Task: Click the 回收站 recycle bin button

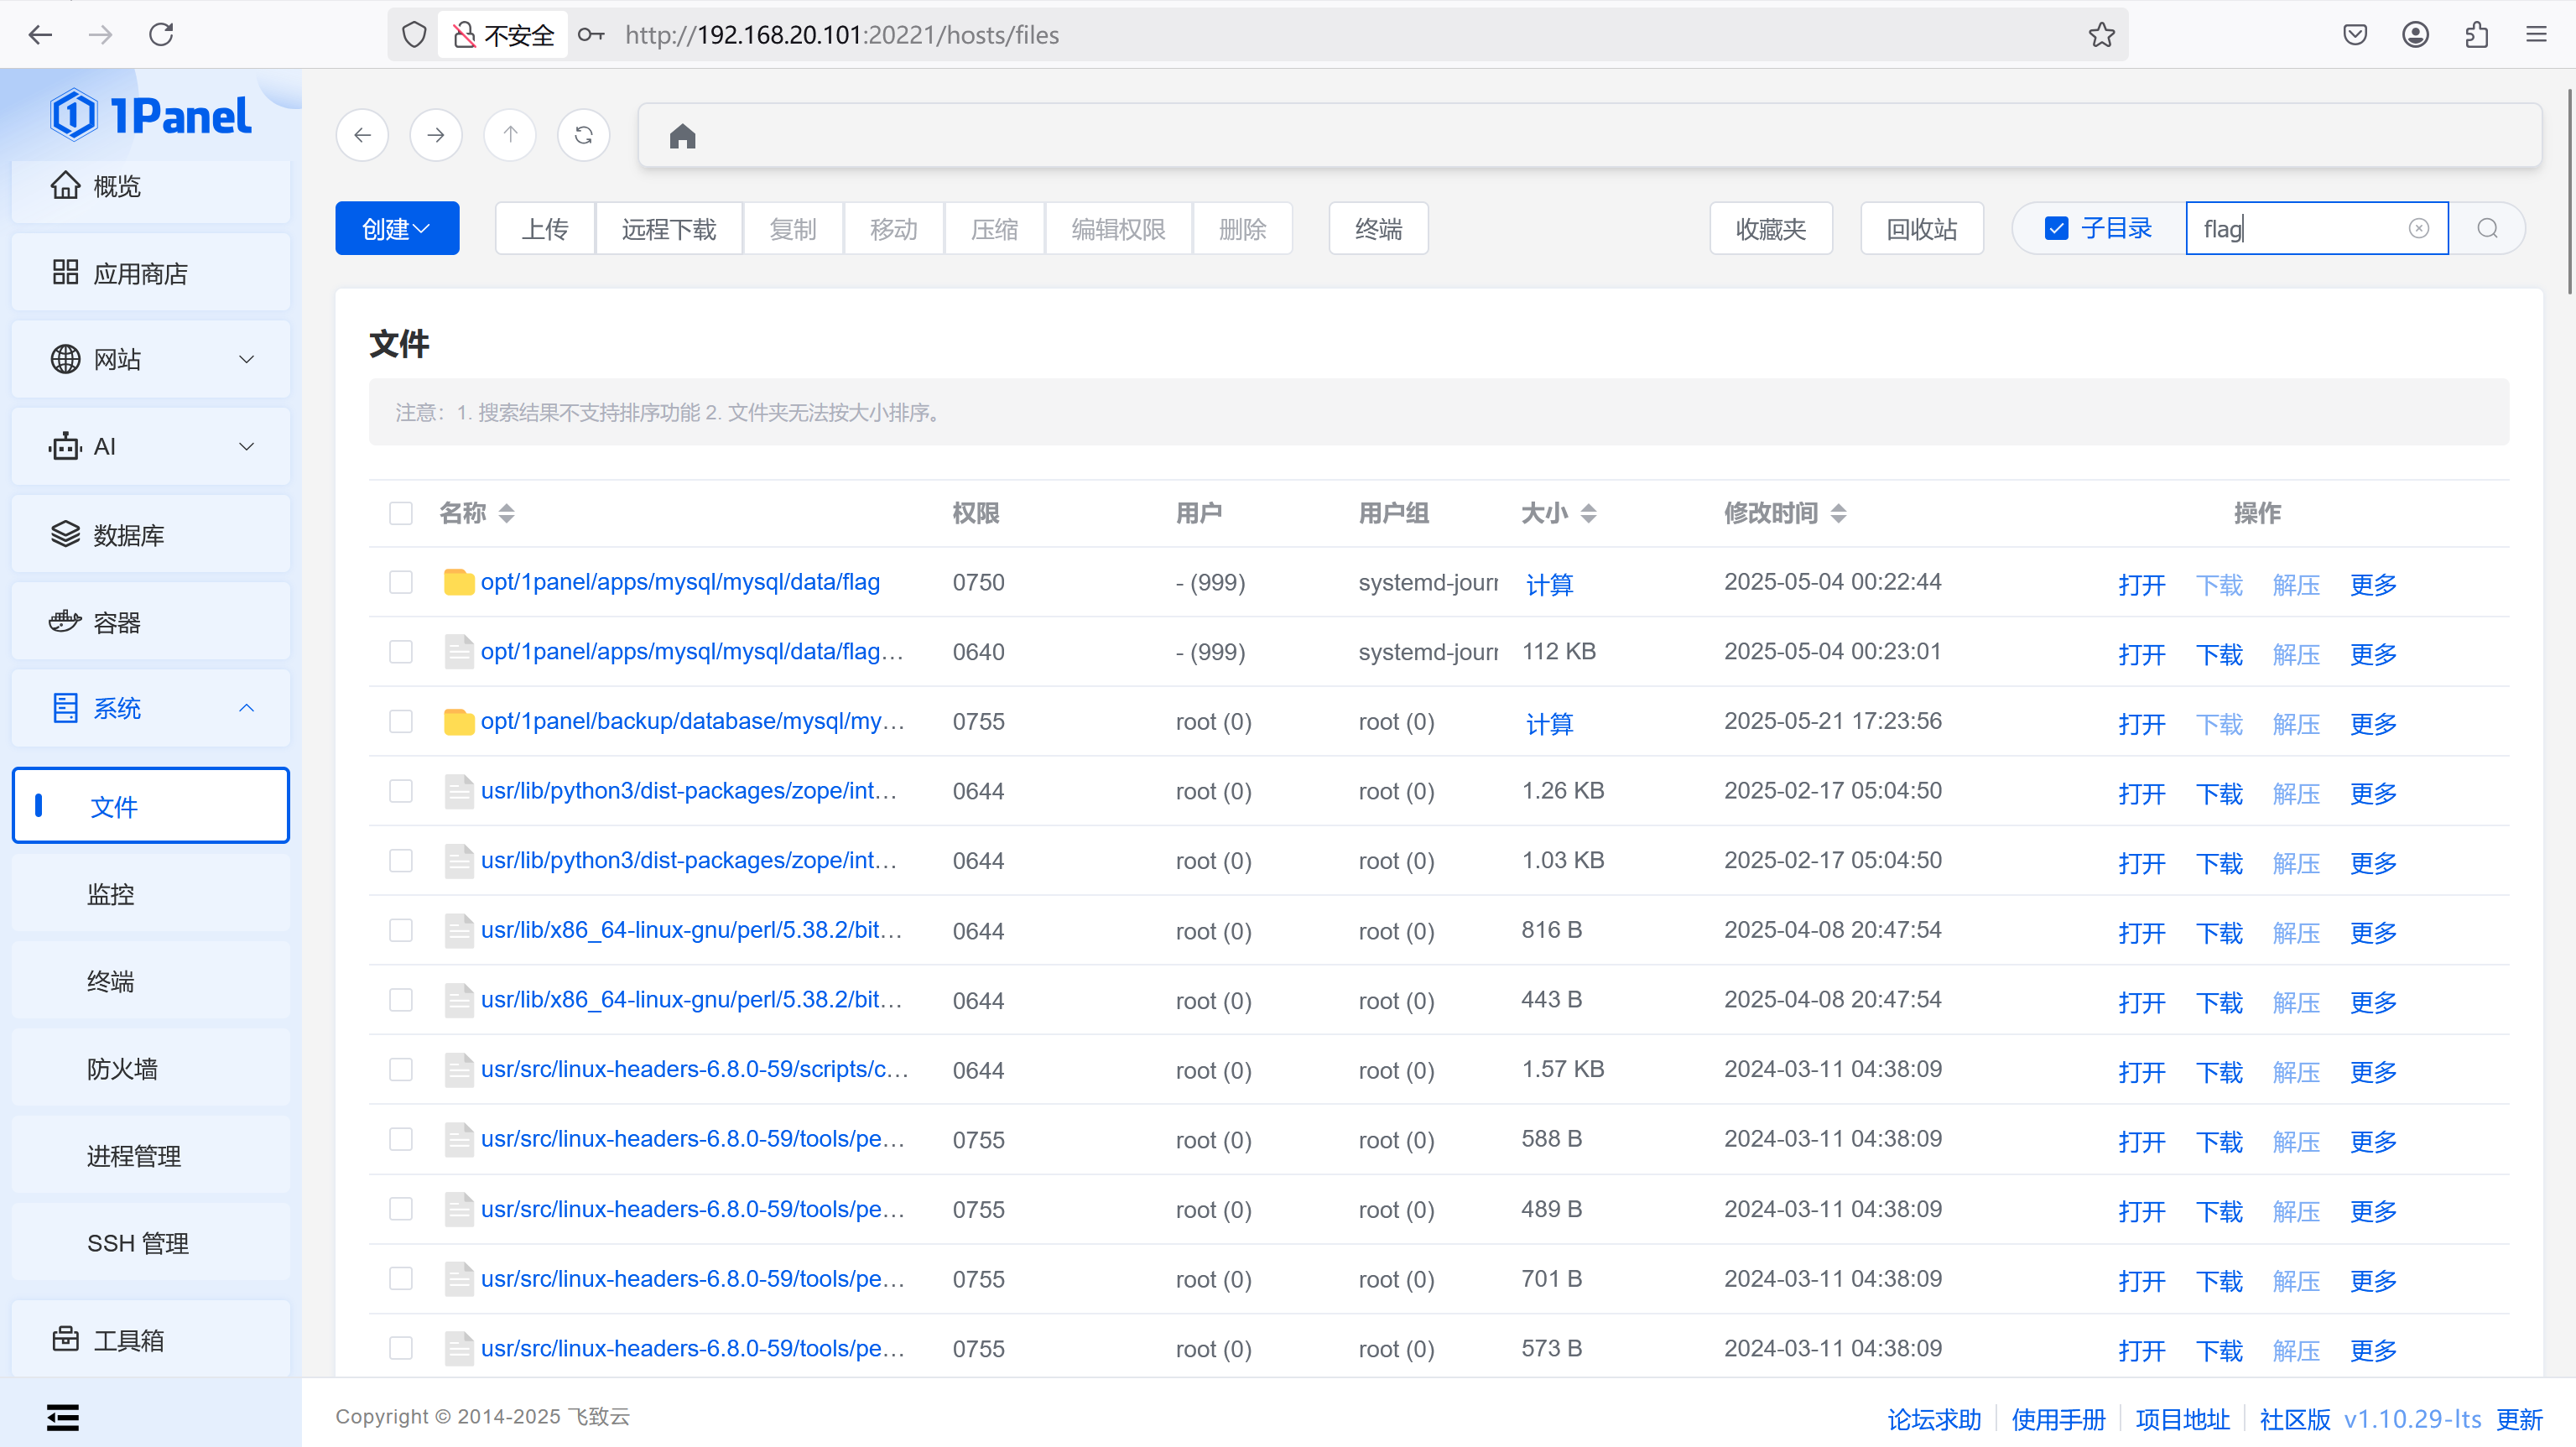Action: (x=1921, y=229)
